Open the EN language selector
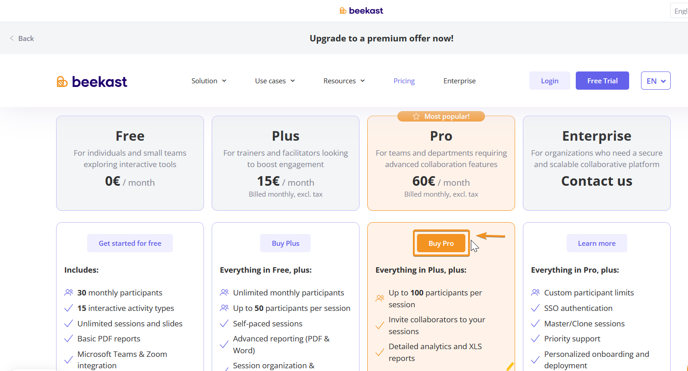 (655, 81)
